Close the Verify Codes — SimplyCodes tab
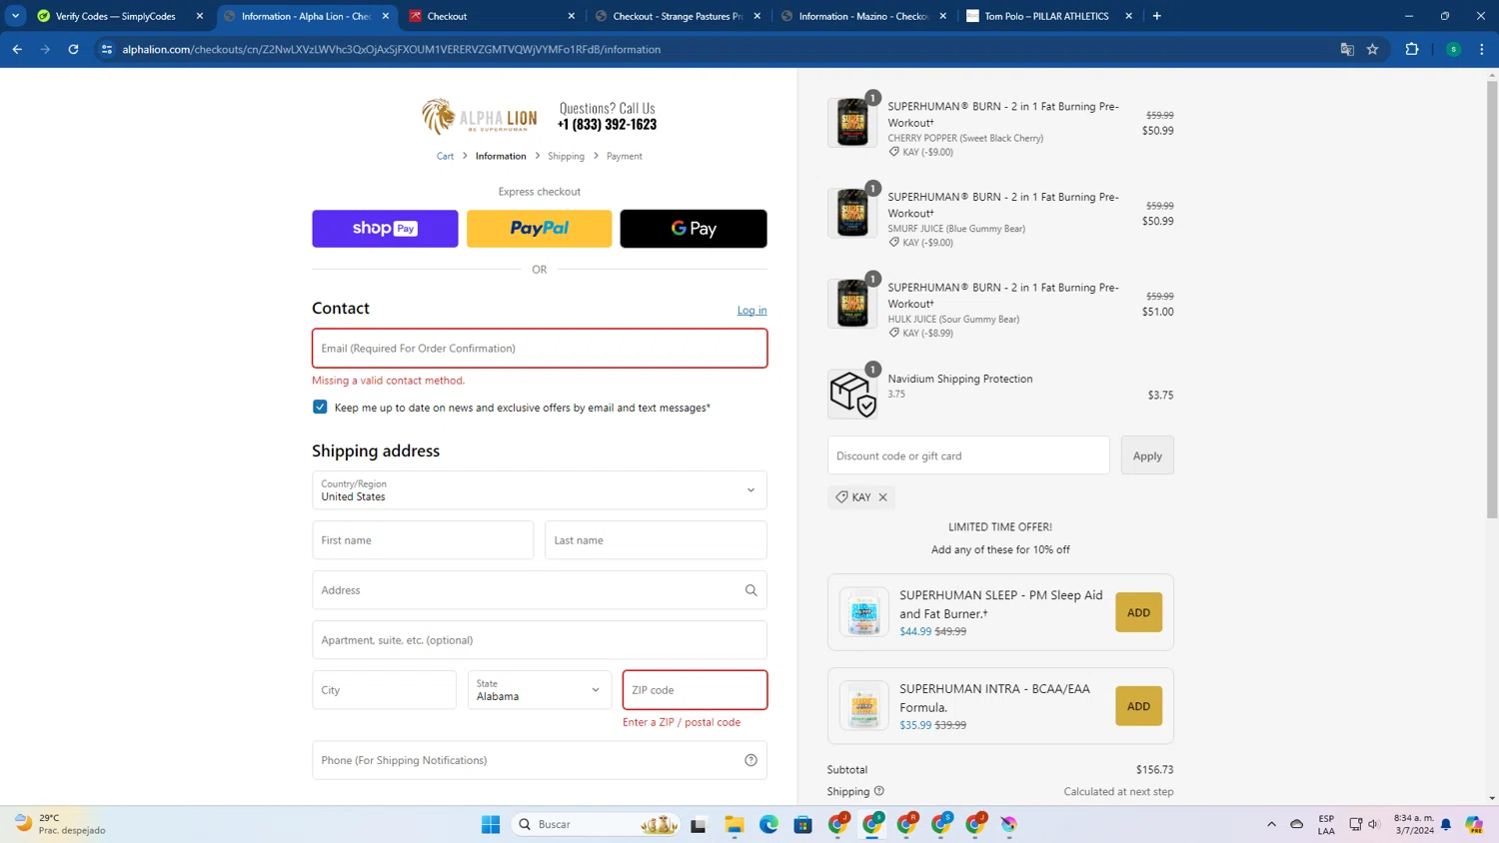This screenshot has width=1499, height=843. pyautogui.click(x=200, y=16)
